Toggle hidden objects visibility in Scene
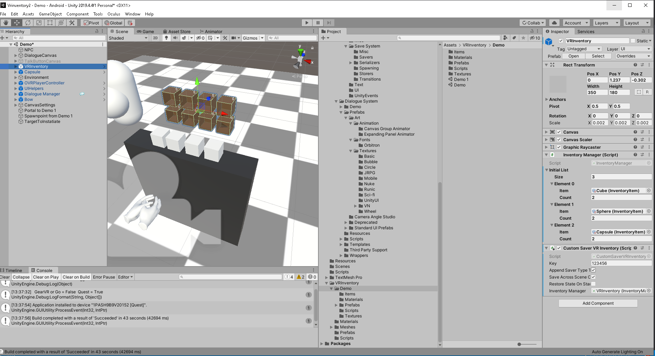The height and width of the screenshot is (356, 655). tap(201, 38)
